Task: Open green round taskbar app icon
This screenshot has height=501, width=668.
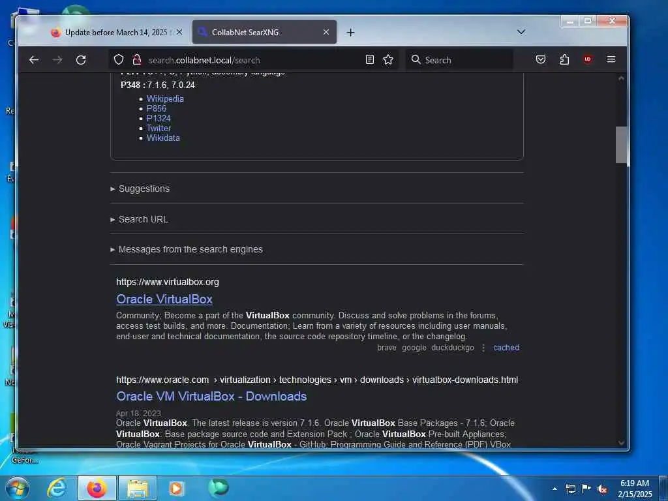Action: [219, 488]
